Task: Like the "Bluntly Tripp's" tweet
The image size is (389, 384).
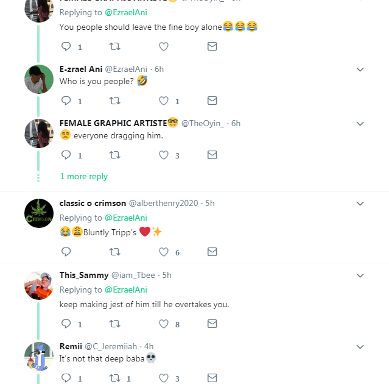Action: 163,252
